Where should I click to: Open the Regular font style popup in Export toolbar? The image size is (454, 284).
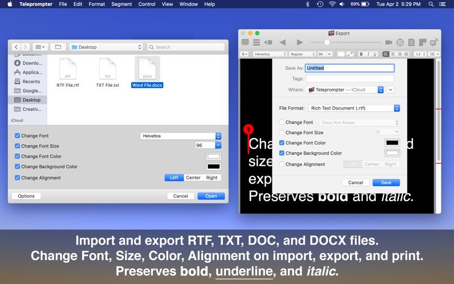coord(302,54)
